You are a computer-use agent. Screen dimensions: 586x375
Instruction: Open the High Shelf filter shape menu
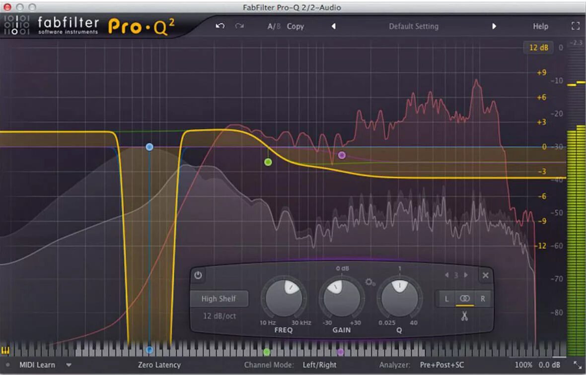[x=219, y=299]
